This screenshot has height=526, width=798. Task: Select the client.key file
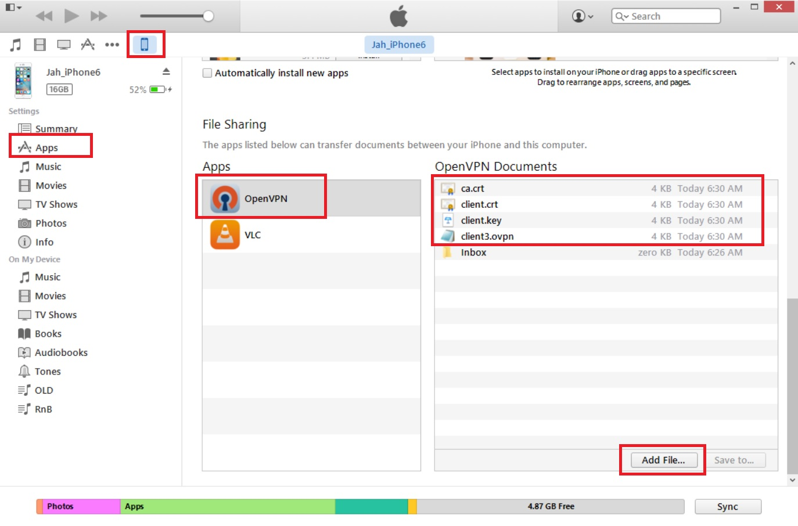click(606, 220)
